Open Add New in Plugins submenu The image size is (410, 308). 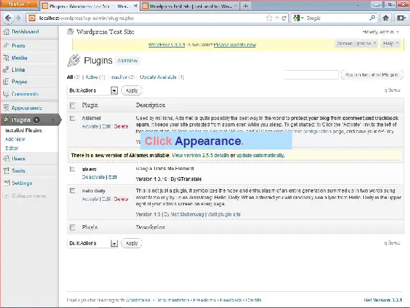tap(15, 139)
